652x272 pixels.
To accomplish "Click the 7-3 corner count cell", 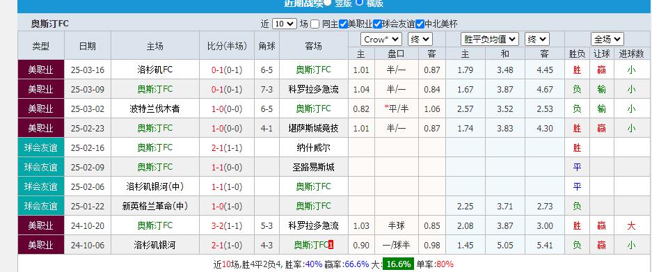I will coord(267,90).
